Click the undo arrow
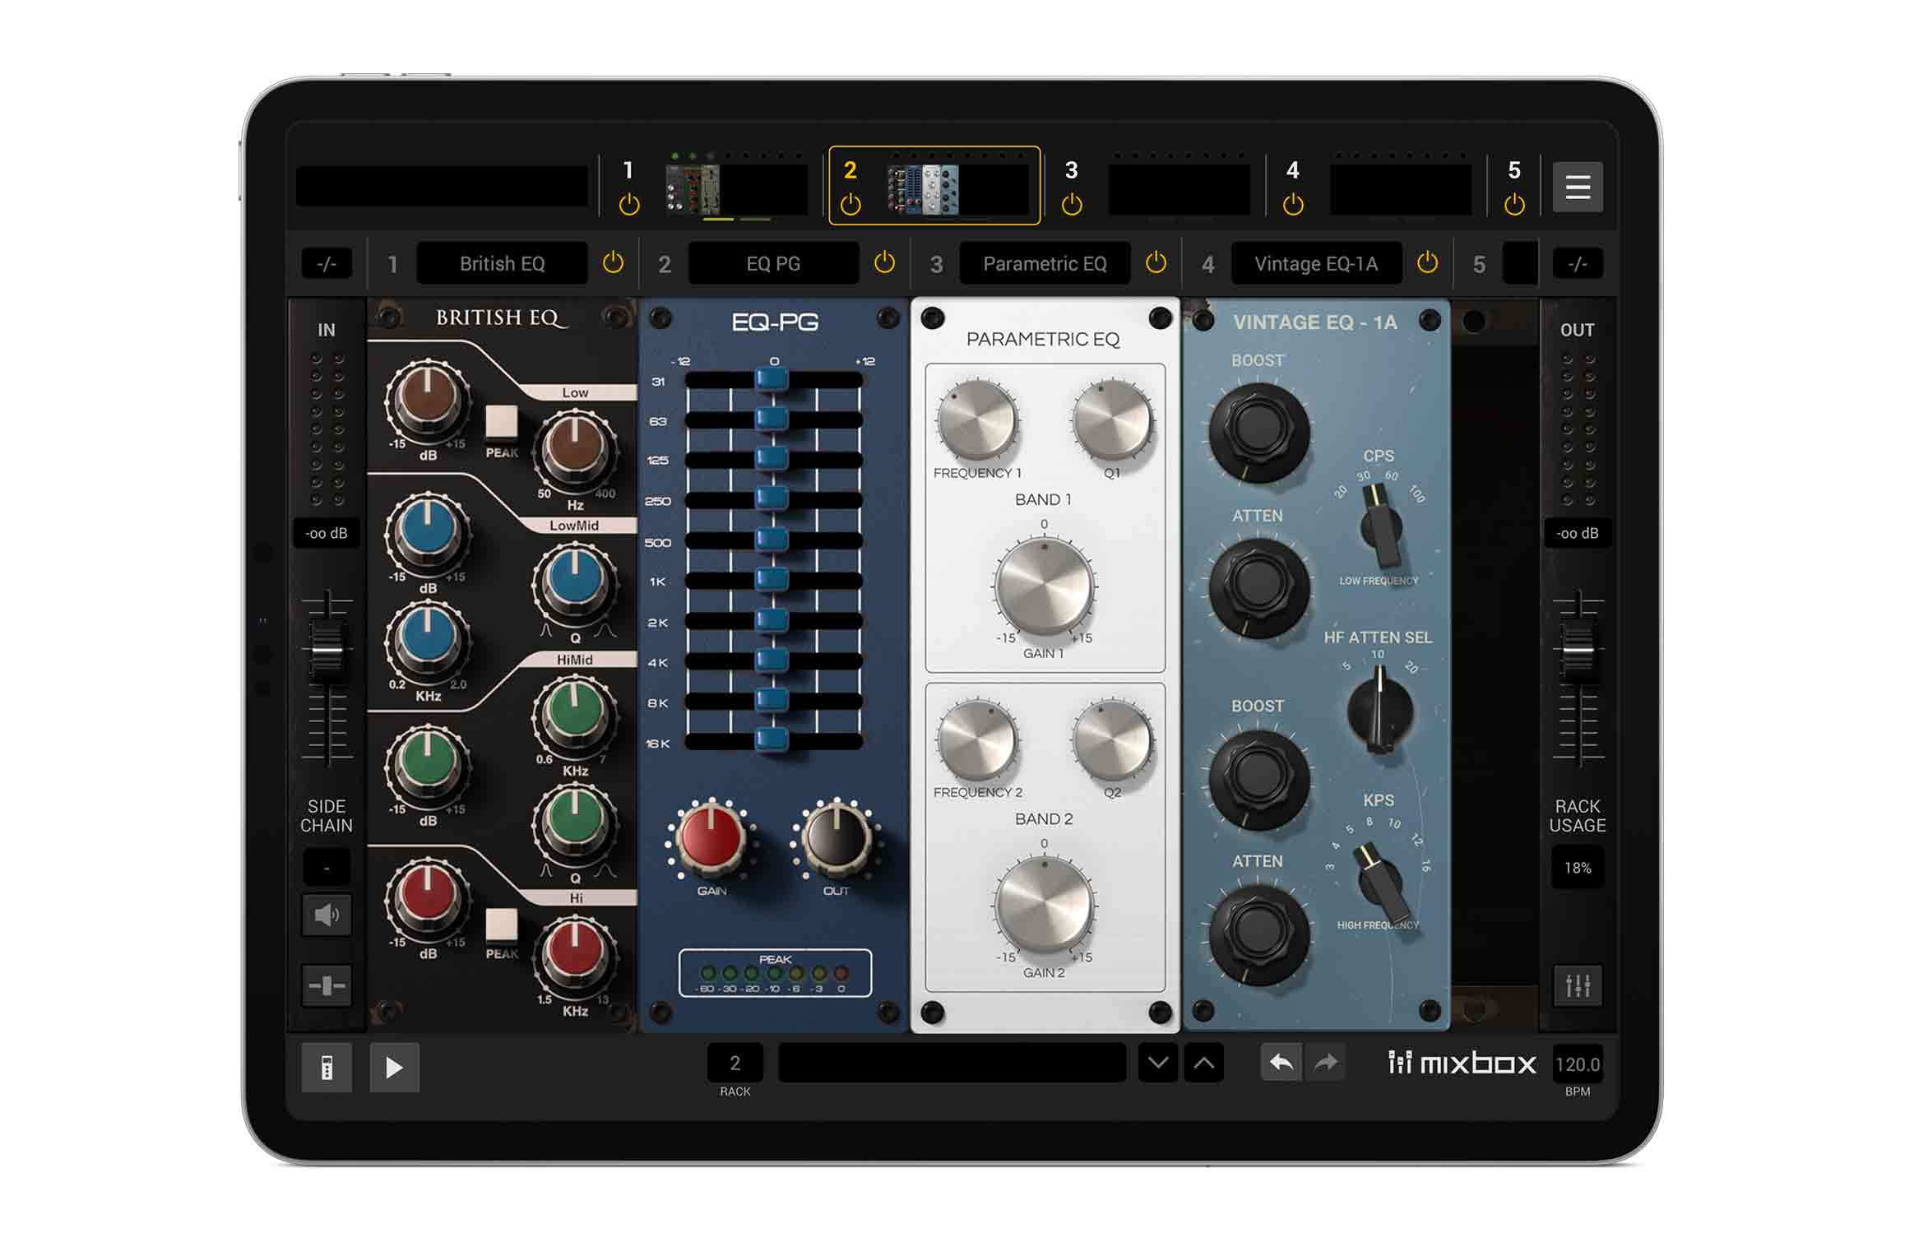 click(x=1281, y=1063)
